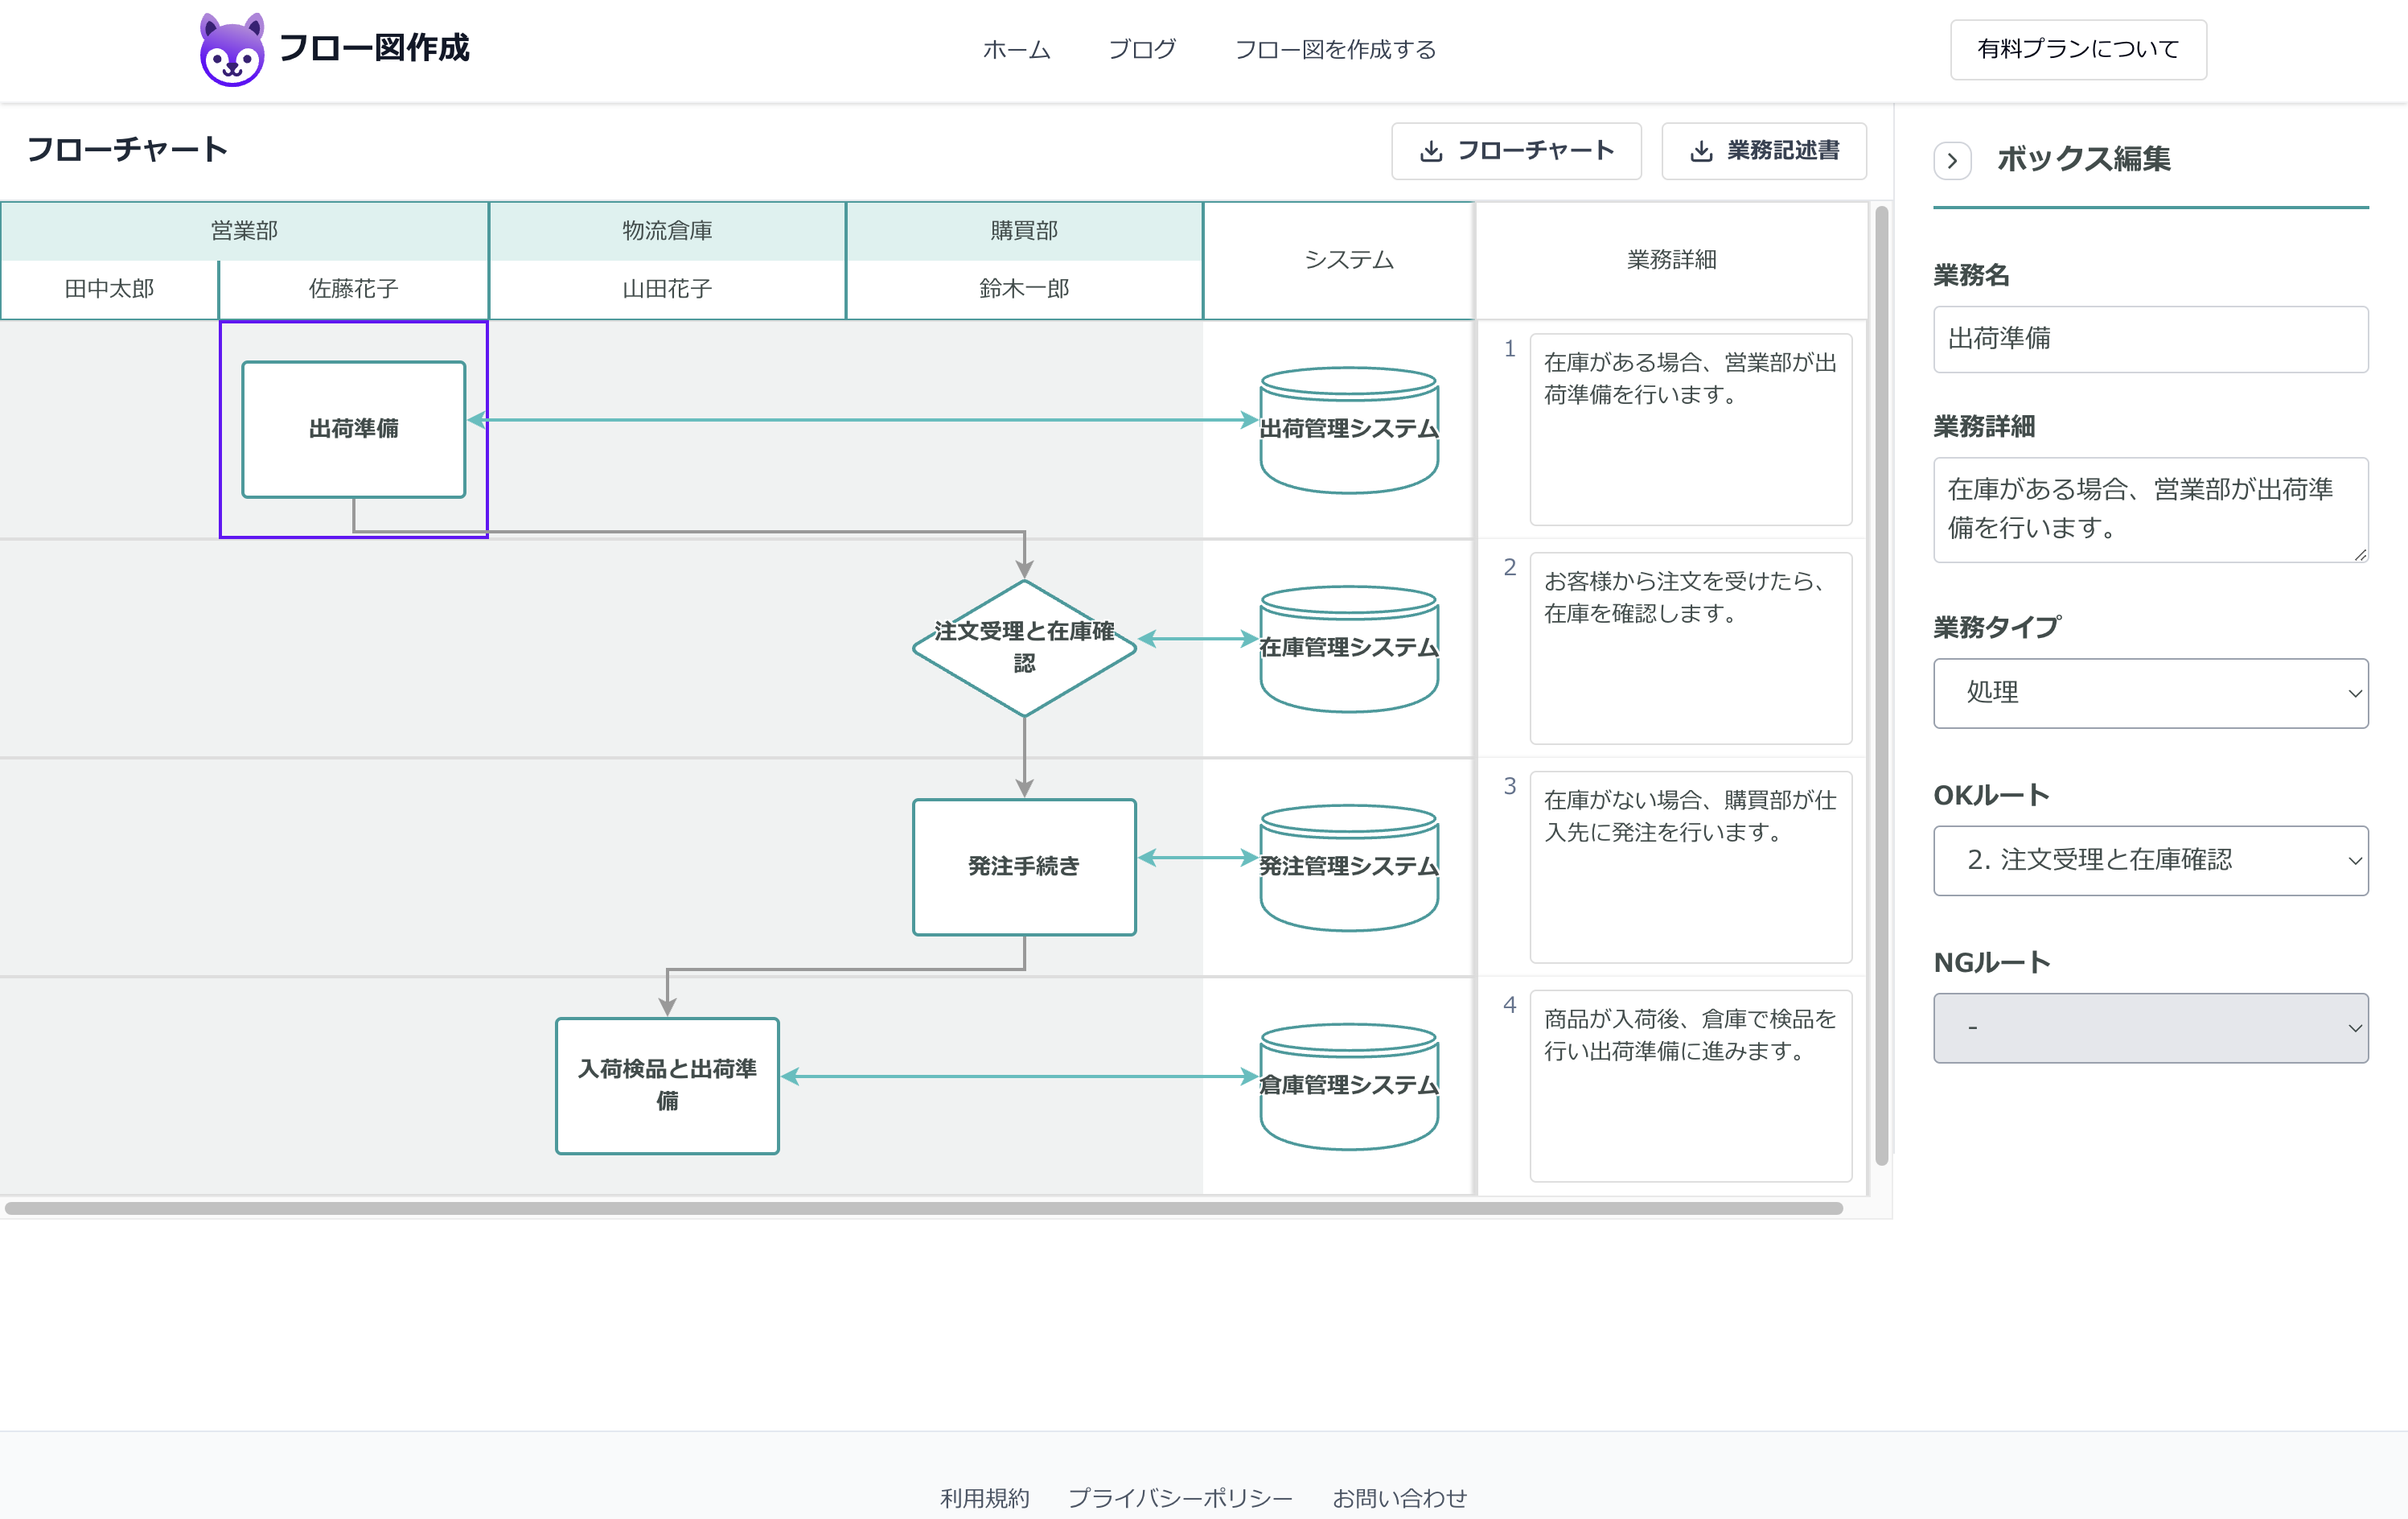Open the プライバシーポリシー footer link
The image size is (2408, 1519).
click(x=1180, y=1497)
